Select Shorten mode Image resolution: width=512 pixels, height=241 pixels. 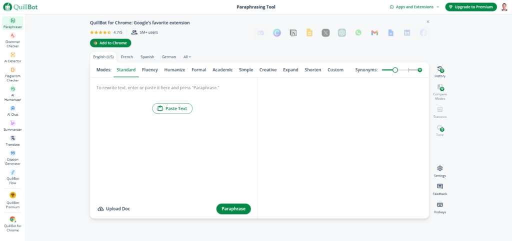pyautogui.click(x=313, y=70)
